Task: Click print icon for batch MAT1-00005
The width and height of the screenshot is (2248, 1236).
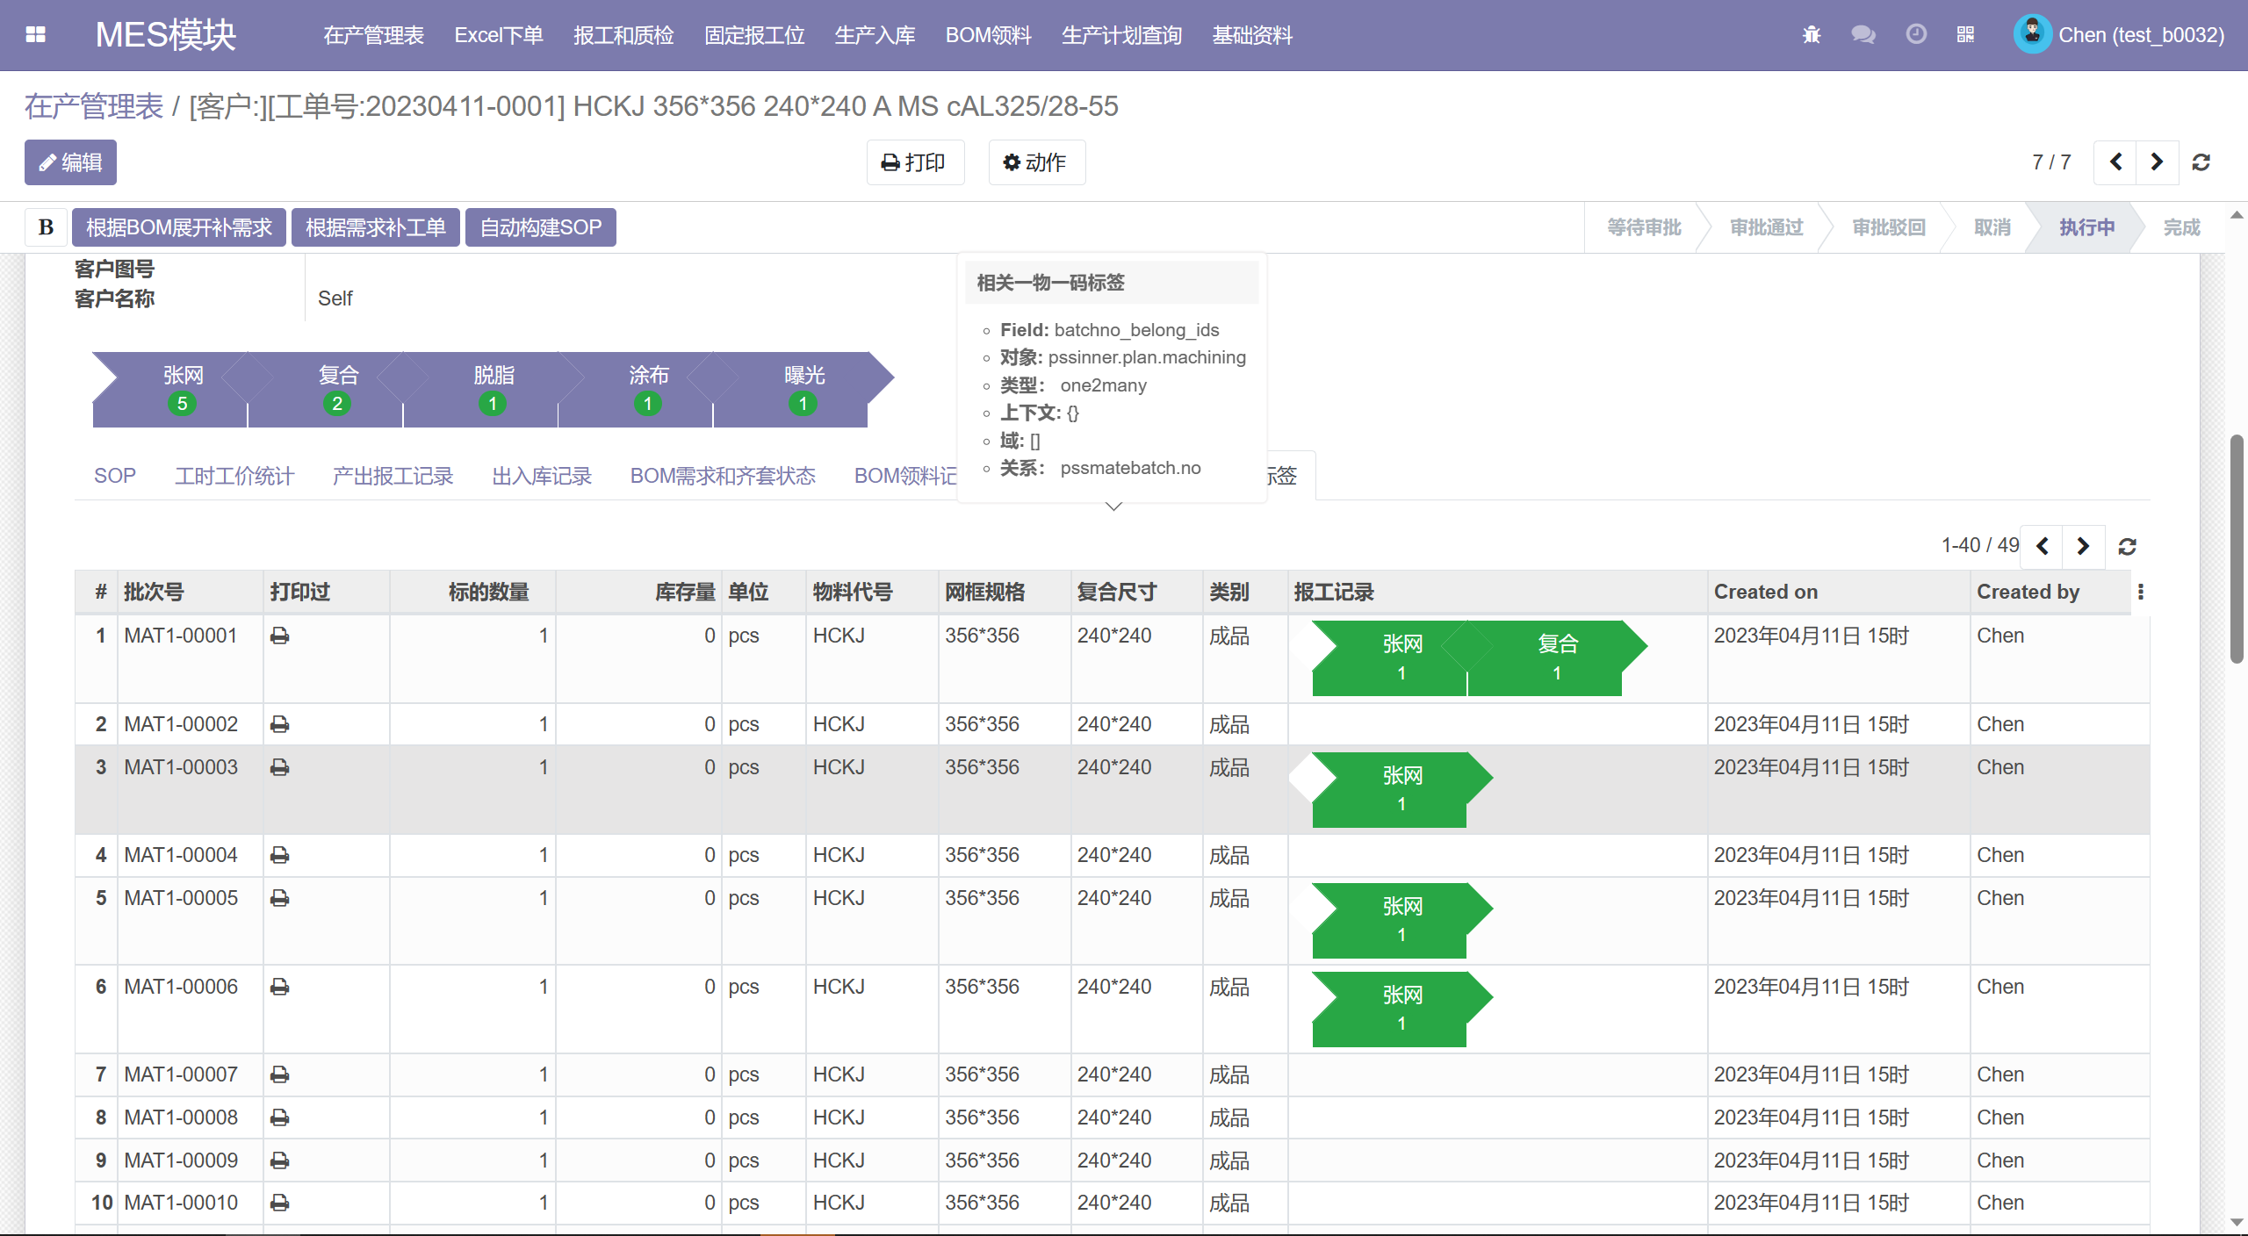Action: pyautogui.click(x=280, y=898)
